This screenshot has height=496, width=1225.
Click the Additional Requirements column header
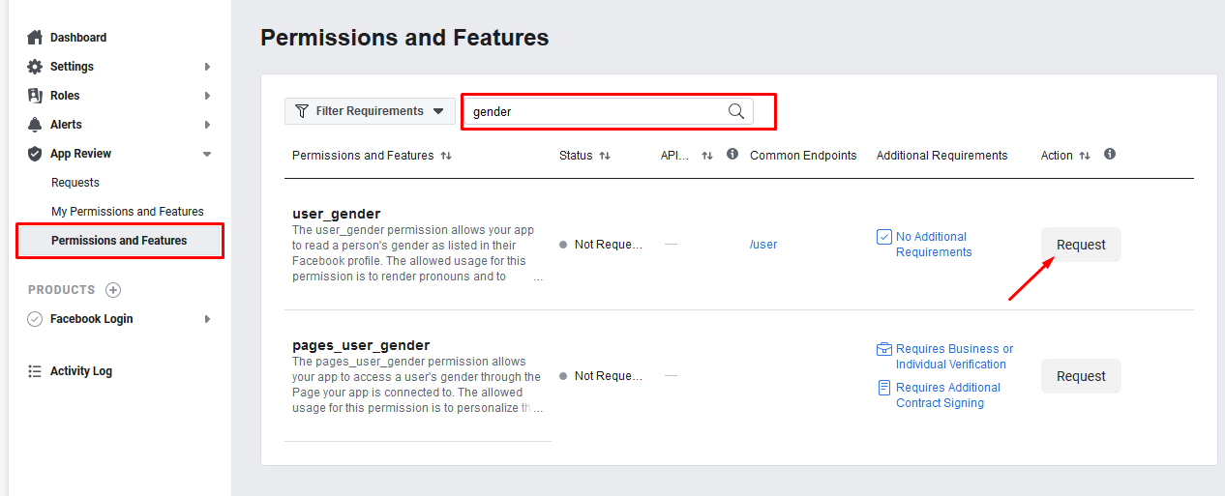[941, 156]
